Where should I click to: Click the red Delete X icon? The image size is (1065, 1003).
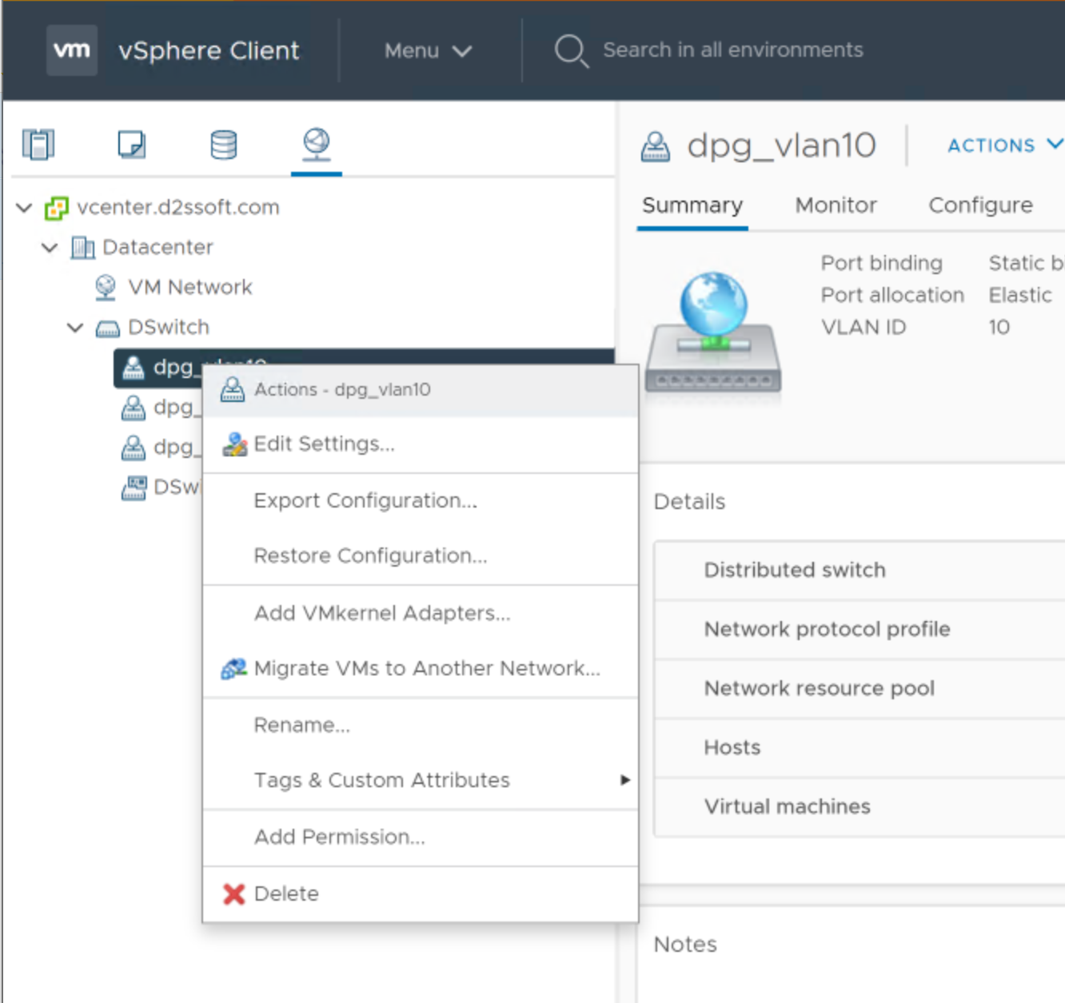(233, 894)
